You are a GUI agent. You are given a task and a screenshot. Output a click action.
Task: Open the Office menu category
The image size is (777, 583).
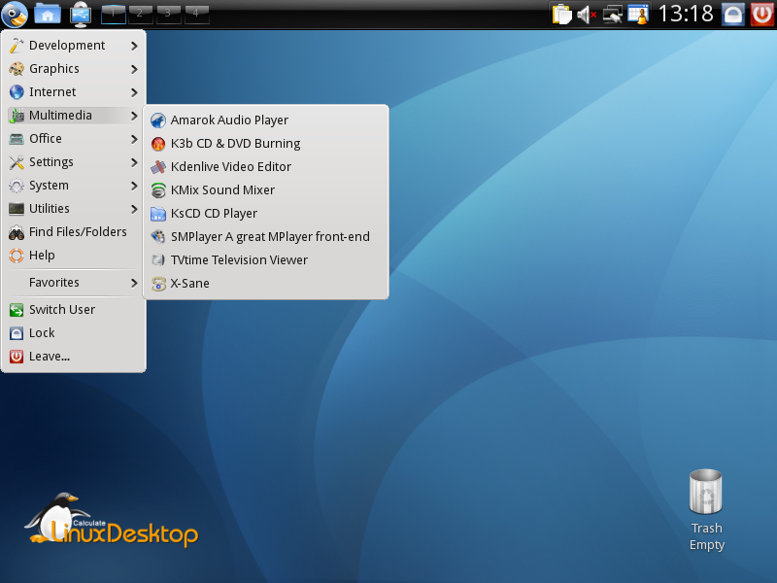point(74,139)
